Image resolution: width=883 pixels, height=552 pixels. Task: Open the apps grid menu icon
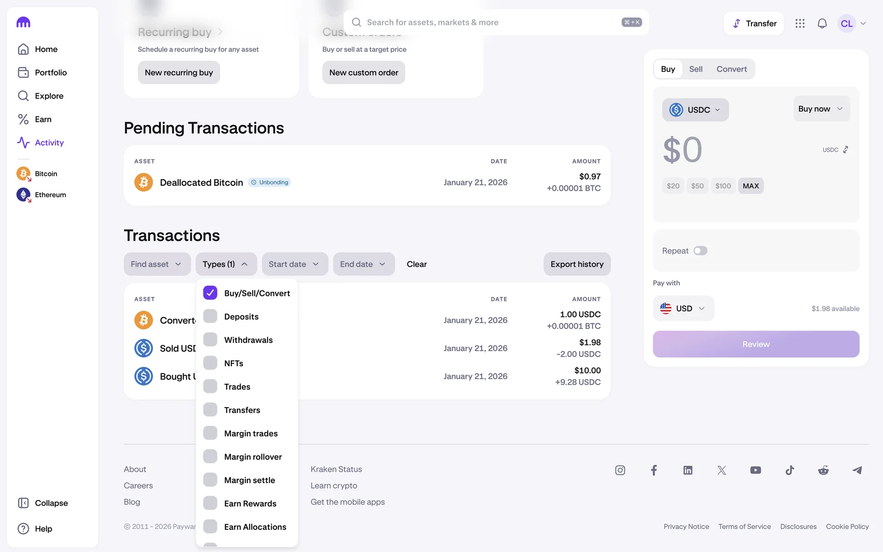(x=800, y=23)
